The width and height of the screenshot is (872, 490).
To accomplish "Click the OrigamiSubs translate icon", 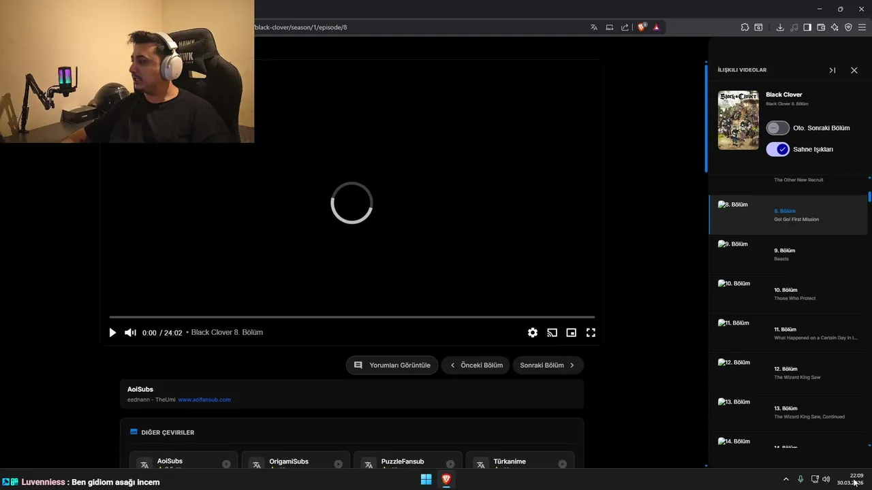I will (x=257, y=465).
